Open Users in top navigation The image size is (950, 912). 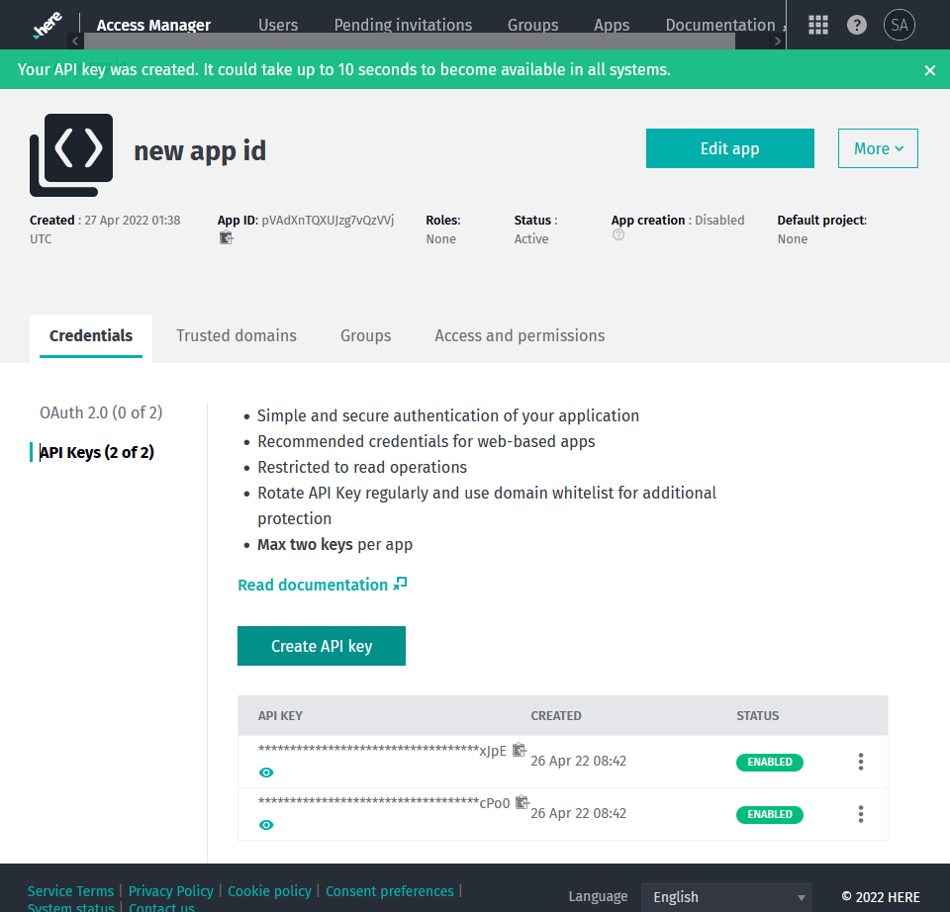tap(278, 25)
